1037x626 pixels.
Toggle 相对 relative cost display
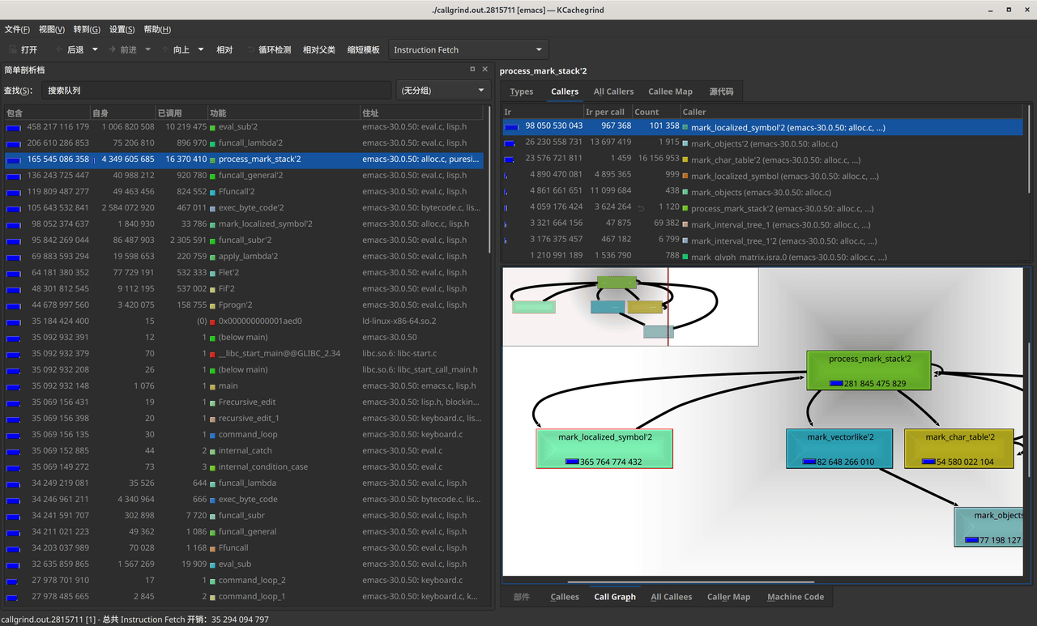pyautogui.click(x=224, y=50)
